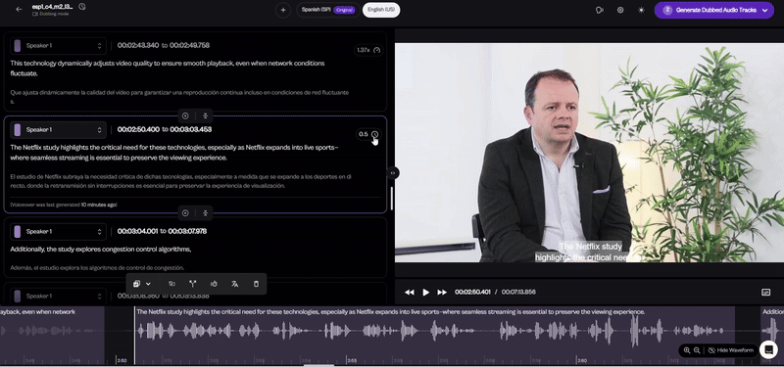This screenshot has height=367, width=784.
Task: Edit end time 00:03:07.978
Action: [x=187, y=232]
